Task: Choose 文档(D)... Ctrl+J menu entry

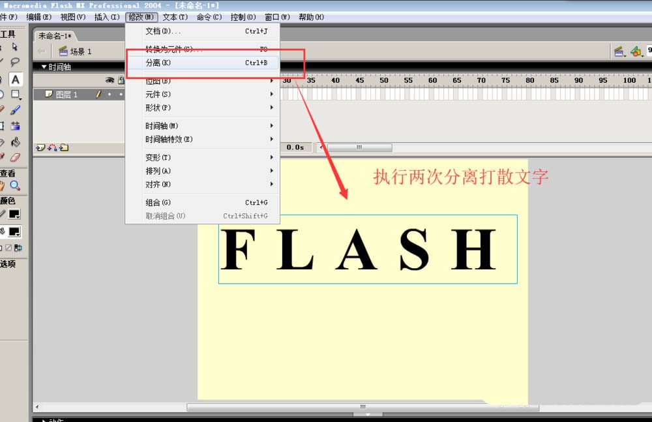Action: (203, 31)
